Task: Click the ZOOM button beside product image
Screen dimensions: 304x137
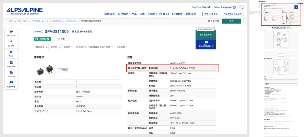Action: click(x=63, y=70)
